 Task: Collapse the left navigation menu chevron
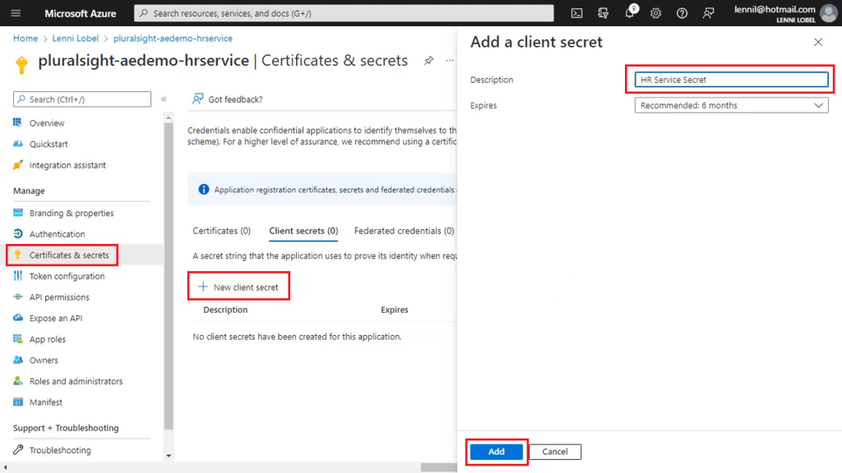click(164, 99)
